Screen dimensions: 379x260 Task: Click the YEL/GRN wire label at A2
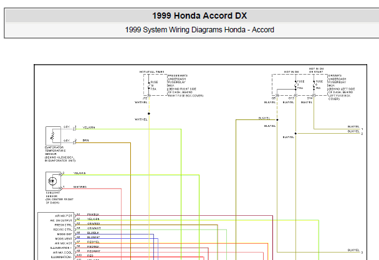[94, 219]
